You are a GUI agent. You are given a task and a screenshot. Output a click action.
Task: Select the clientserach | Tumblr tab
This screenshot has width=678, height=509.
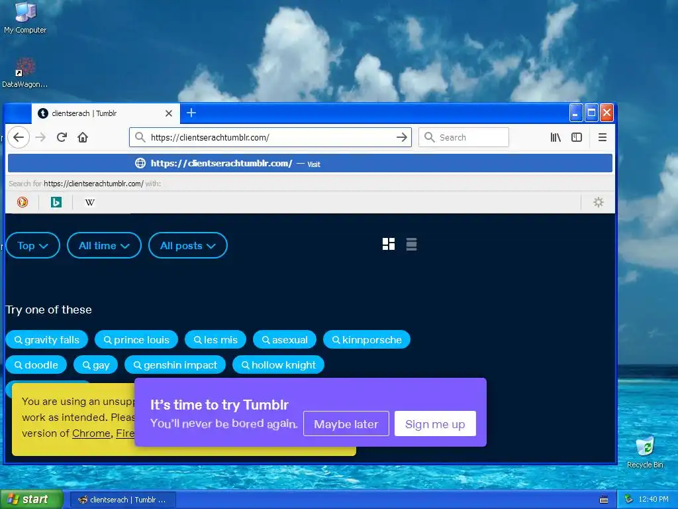point(105,113)
